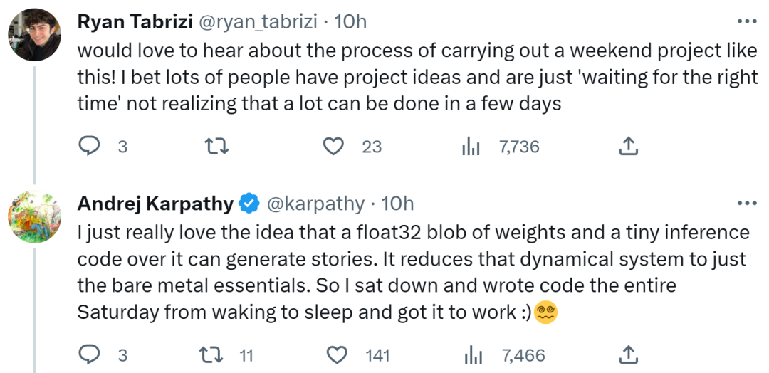Screen dimensions: 769x373
Task: Reply to Ryan Tabrizi's tweet
Action: tap(88, 147)
